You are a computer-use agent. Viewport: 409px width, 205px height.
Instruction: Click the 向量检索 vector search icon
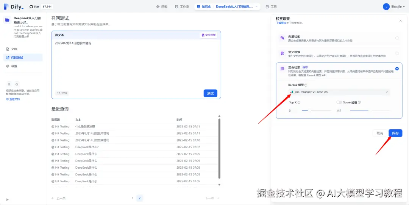click(x=282, y=38)
